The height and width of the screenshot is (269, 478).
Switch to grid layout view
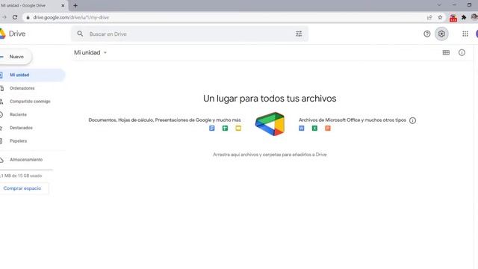click(446, 52)
